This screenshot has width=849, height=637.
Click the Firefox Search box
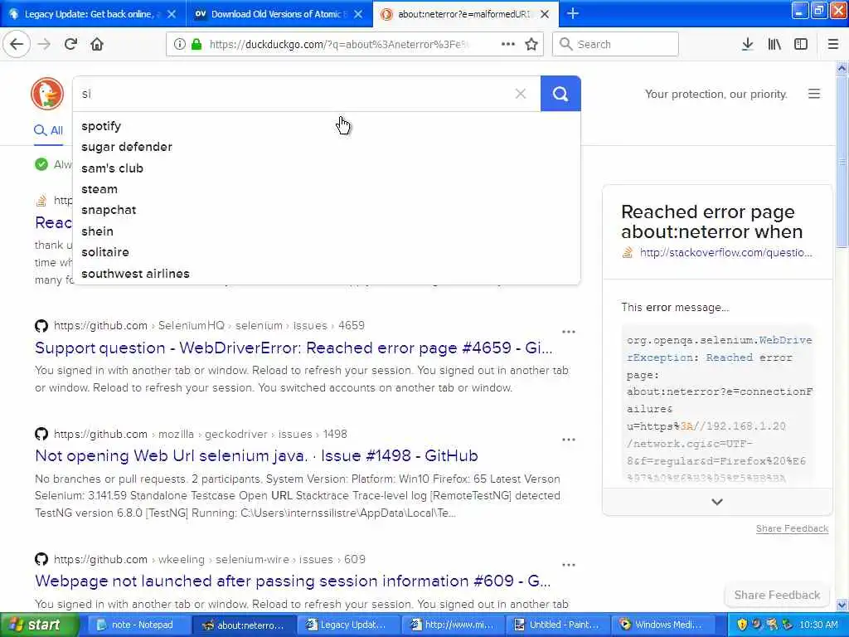[616, 44]
